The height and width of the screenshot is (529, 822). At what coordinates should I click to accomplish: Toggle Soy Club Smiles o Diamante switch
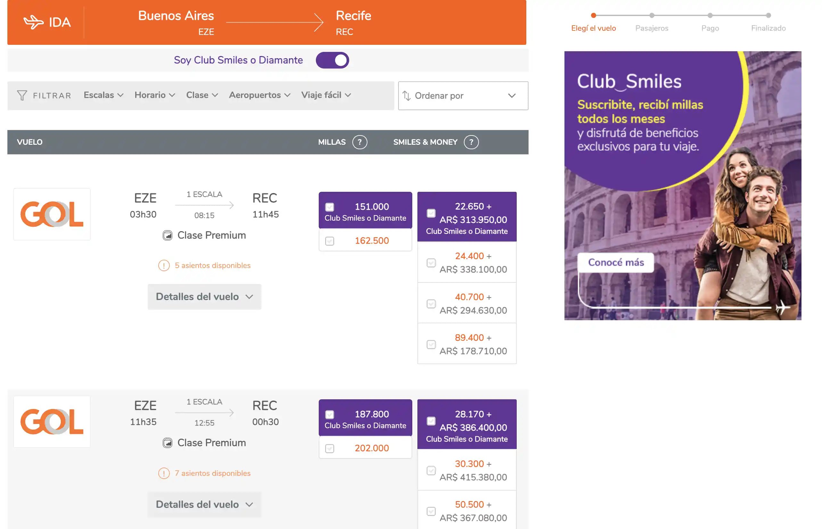(332, 60)
